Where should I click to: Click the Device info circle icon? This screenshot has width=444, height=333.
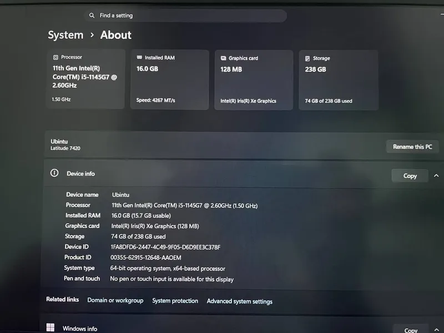pos(54,173)
